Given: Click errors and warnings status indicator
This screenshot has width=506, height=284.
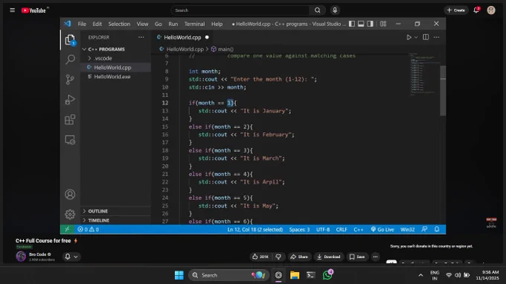Looking at the screenshot, I should click(88, 230).
